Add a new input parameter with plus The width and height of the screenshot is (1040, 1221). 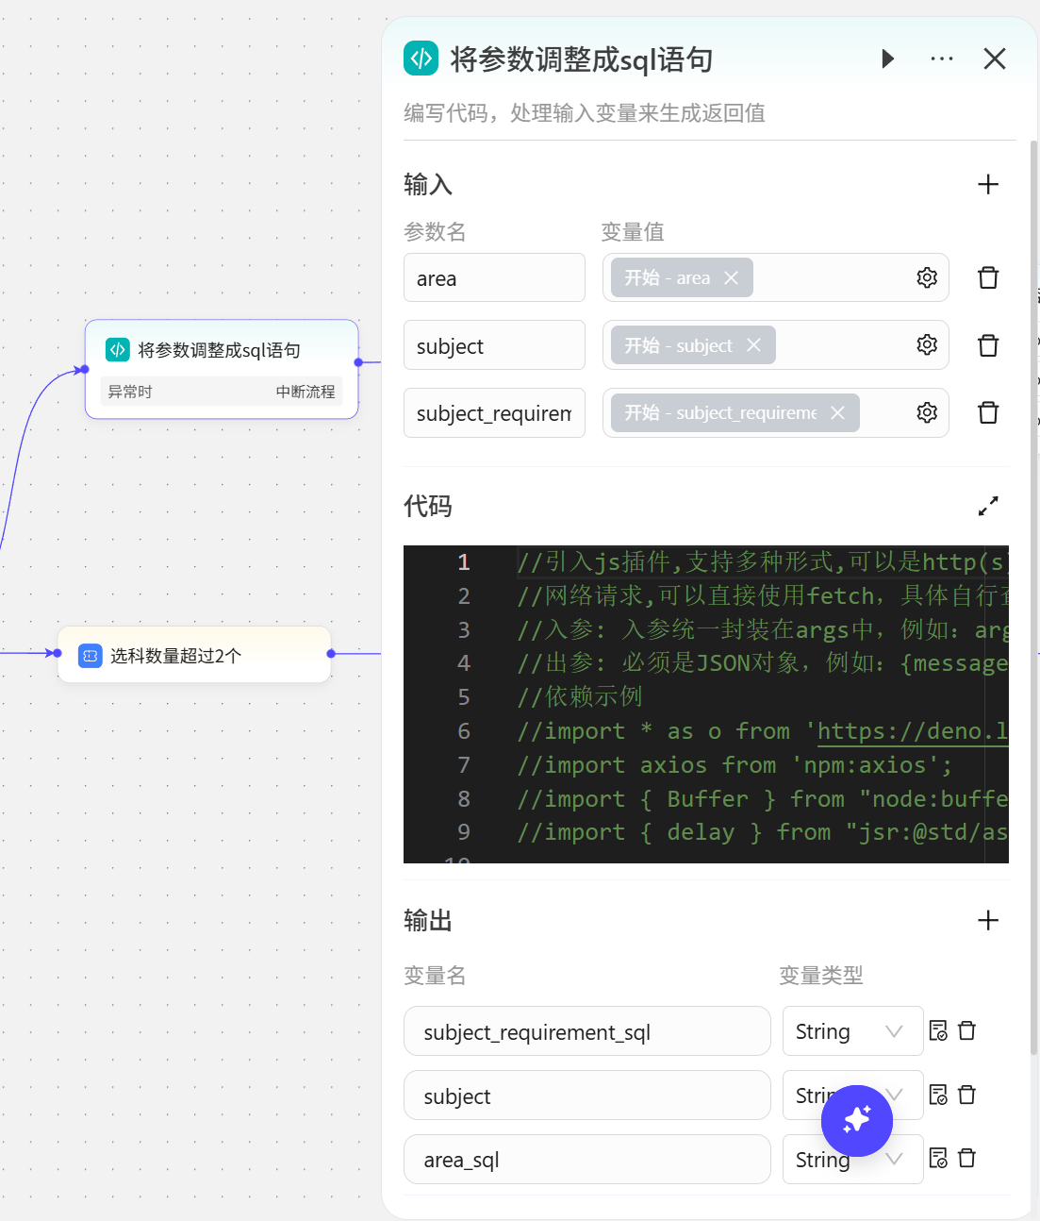tap(987, 184)
